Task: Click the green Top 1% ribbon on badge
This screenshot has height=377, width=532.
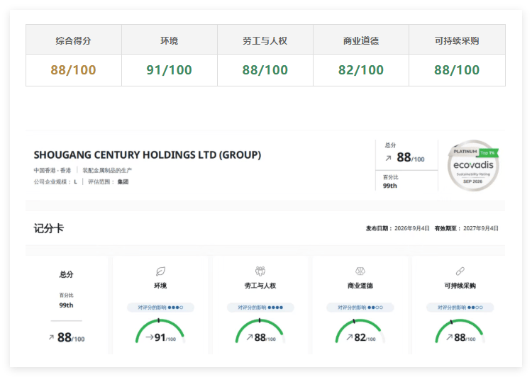Action: coord(489,153)
